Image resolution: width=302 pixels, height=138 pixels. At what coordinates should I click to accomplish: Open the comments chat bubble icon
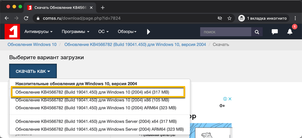pos(275,32)
